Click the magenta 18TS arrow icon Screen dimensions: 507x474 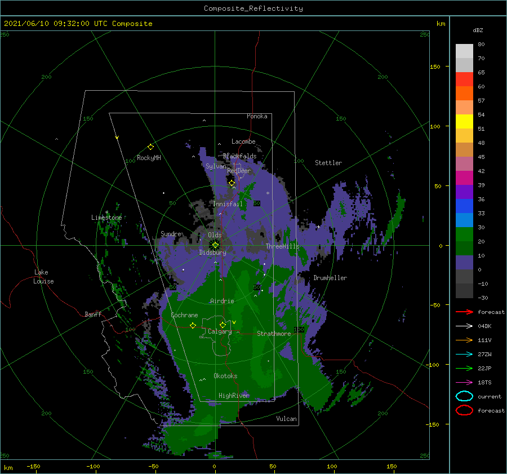pos(464,383)
